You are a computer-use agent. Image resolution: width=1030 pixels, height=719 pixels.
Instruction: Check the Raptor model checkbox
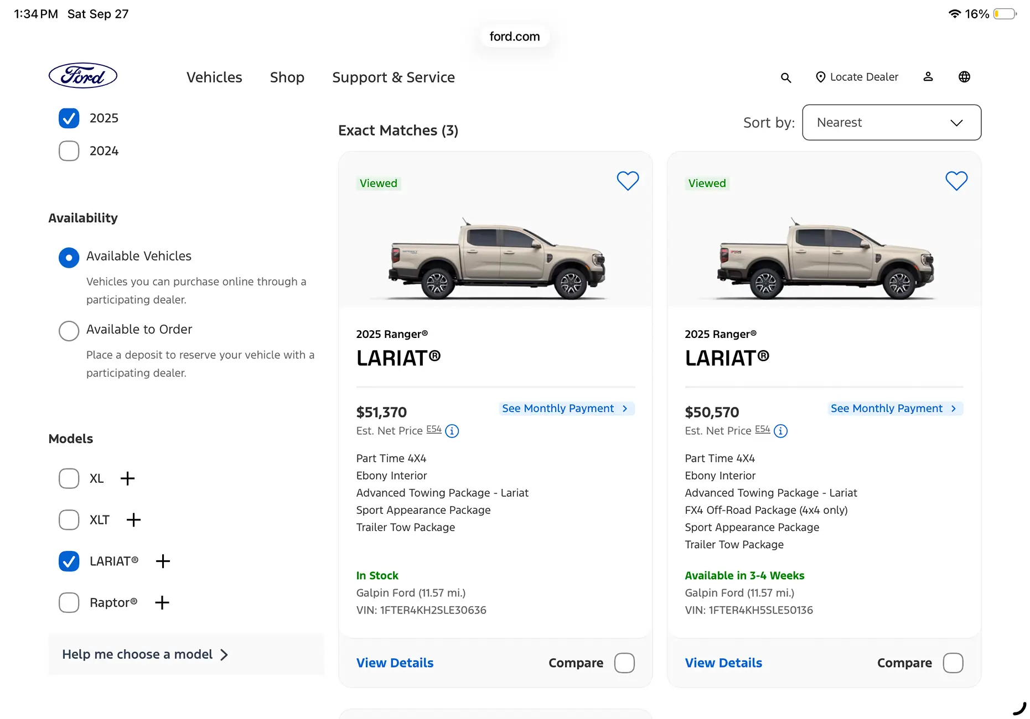point(69,602)
